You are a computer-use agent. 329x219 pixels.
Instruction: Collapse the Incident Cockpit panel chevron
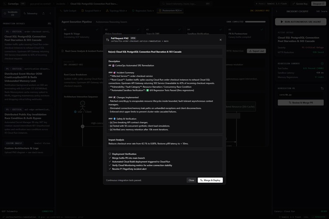pos(276,11)
